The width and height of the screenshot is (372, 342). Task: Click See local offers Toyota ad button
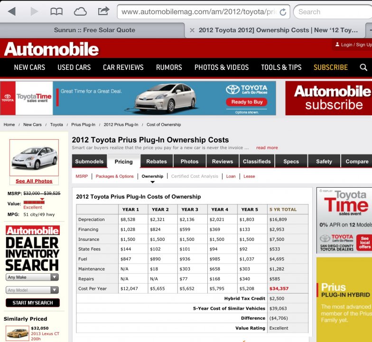pyautogui.click(x=364, y=242)
